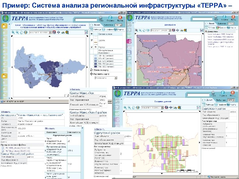Click four-arrow move icon in top-left toolbar

pos(58,32)
